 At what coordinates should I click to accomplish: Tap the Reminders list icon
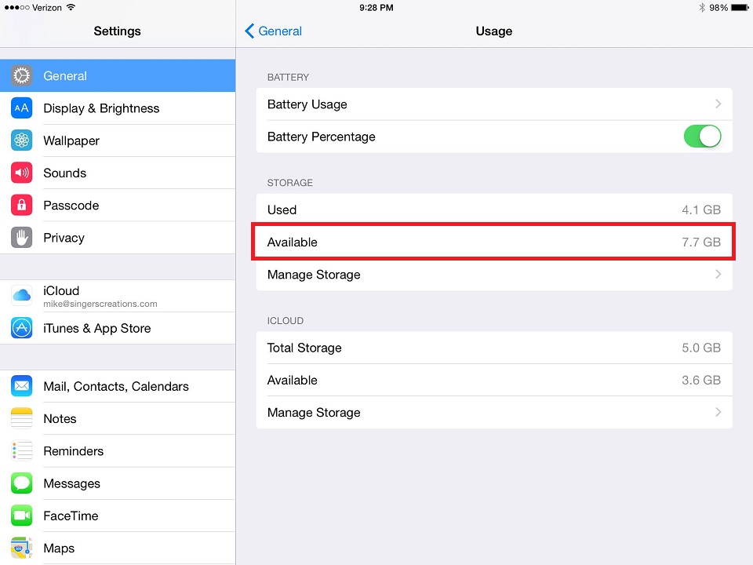point(22,450)
